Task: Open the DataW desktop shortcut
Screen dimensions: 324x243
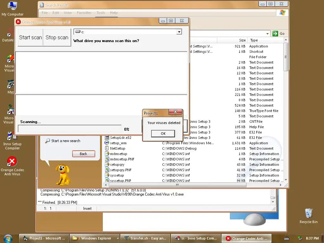Action: tap(9, 35)
